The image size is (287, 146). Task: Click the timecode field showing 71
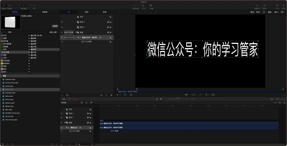(174, 99)
